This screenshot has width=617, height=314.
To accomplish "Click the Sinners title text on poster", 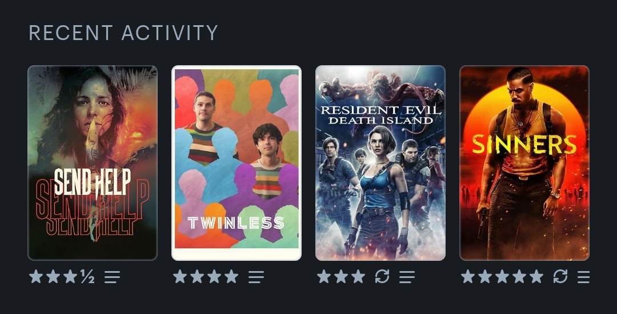I will pyautogui.click(x=524, y=144).
